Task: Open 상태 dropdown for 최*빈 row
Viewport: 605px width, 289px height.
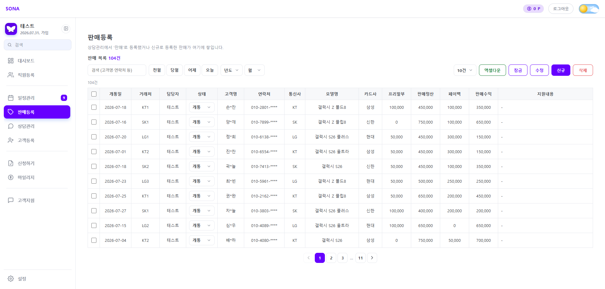Action: pyautogui.click(x=202, y=181)
